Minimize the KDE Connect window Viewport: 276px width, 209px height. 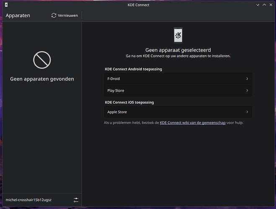258,5
